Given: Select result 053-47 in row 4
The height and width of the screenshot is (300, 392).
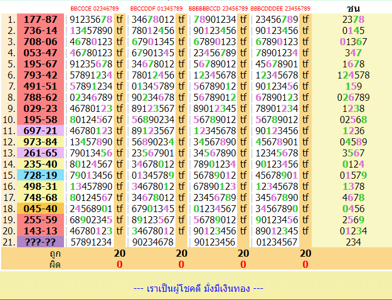Looking at the screenshot, I should click(x=40, y=53).
